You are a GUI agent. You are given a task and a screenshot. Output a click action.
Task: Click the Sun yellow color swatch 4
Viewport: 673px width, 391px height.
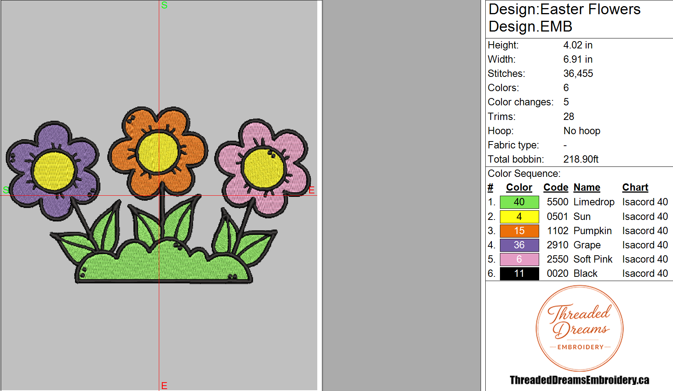tap(519, 217)
